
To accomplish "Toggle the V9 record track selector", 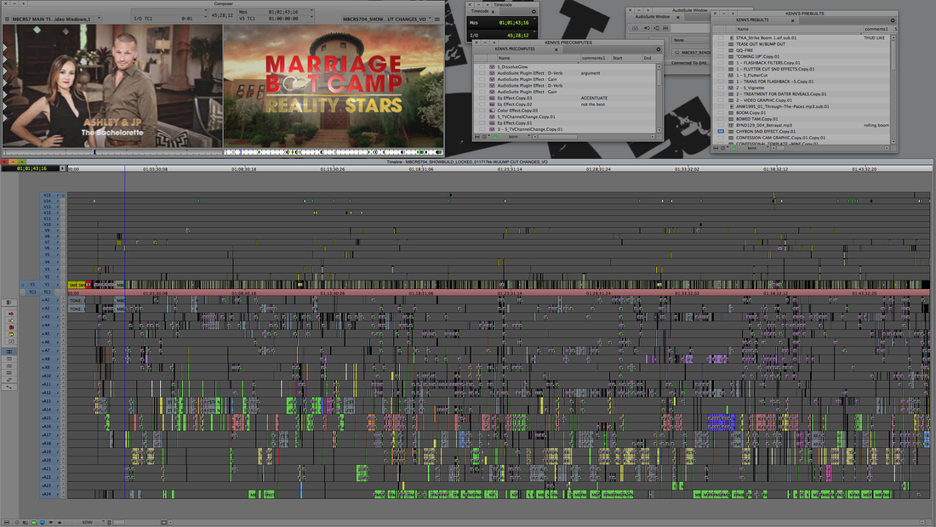I will [x=47, y=230].
